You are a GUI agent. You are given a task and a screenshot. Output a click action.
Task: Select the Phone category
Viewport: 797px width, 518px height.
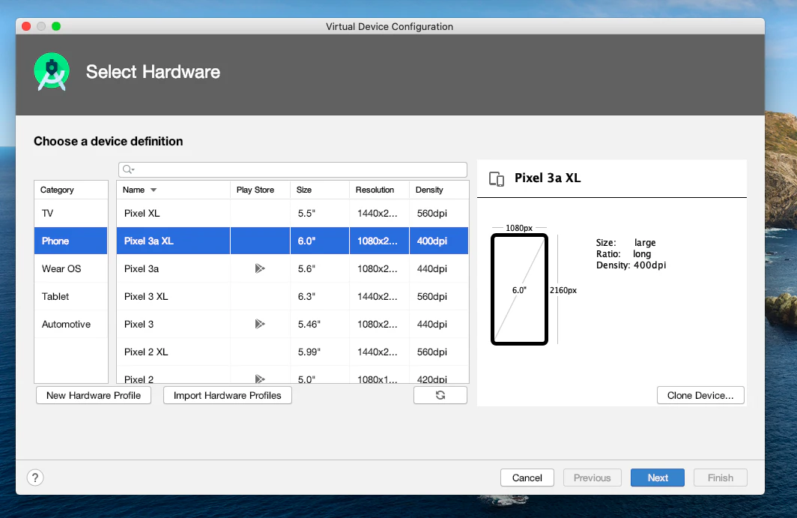70,241
